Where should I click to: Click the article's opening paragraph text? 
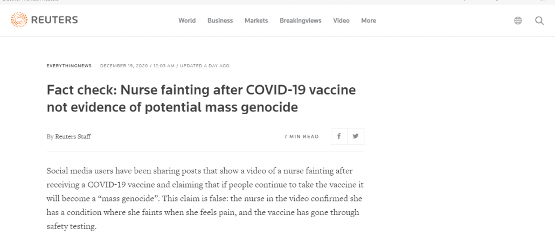205,199
